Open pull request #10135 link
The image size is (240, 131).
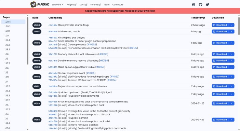(91, 73)
